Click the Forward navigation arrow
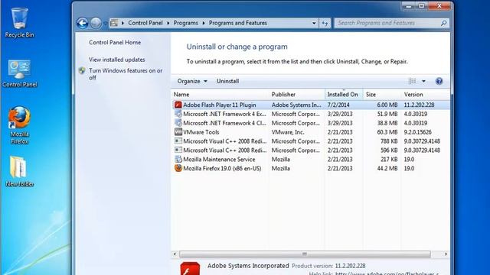 coord(96,23)
